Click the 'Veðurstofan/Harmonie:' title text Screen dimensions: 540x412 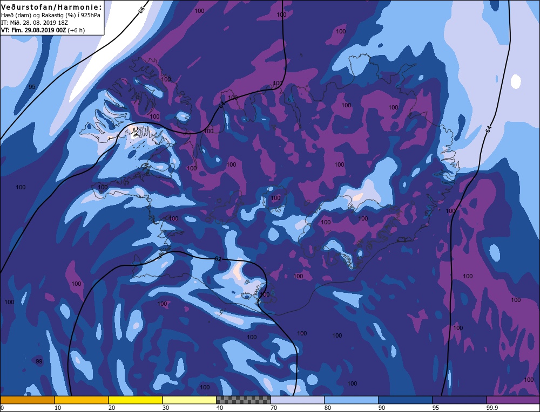point(52,7)
